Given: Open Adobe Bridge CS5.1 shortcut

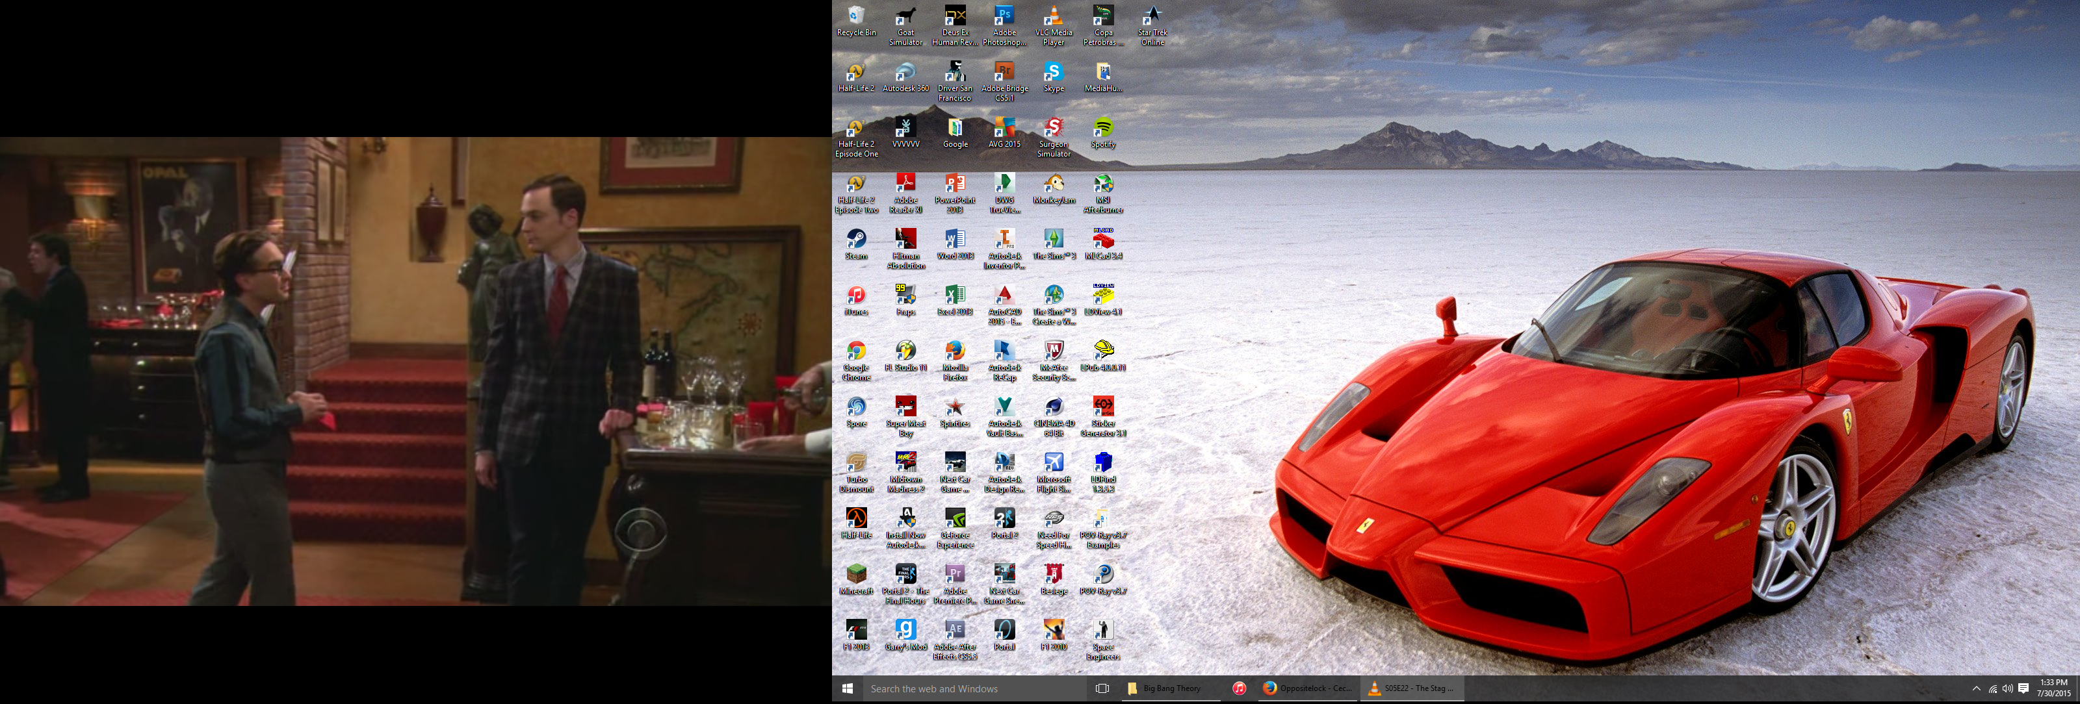Looking at the screenshot, I should click(x=1004, y=81).
